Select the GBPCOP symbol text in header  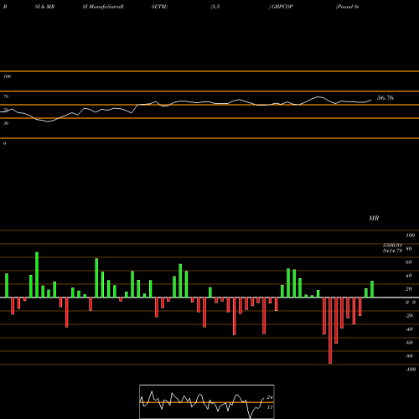click(x=282, y=7)
